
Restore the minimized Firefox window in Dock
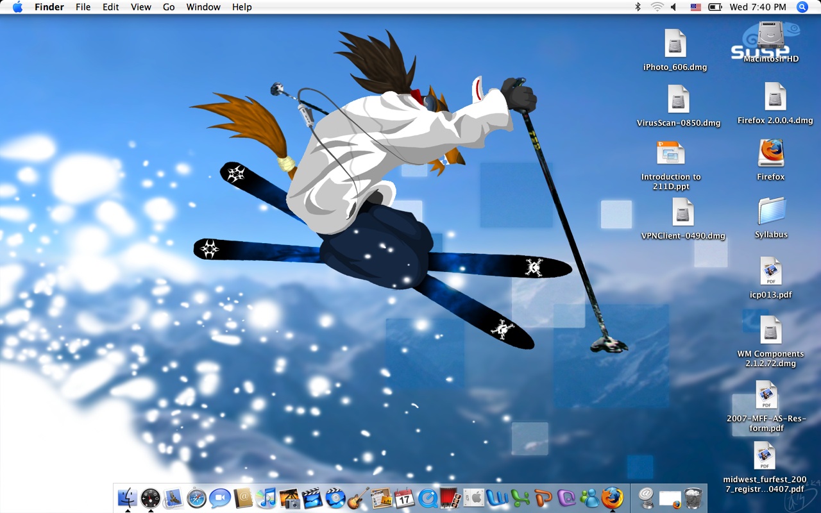pos(670,498)
